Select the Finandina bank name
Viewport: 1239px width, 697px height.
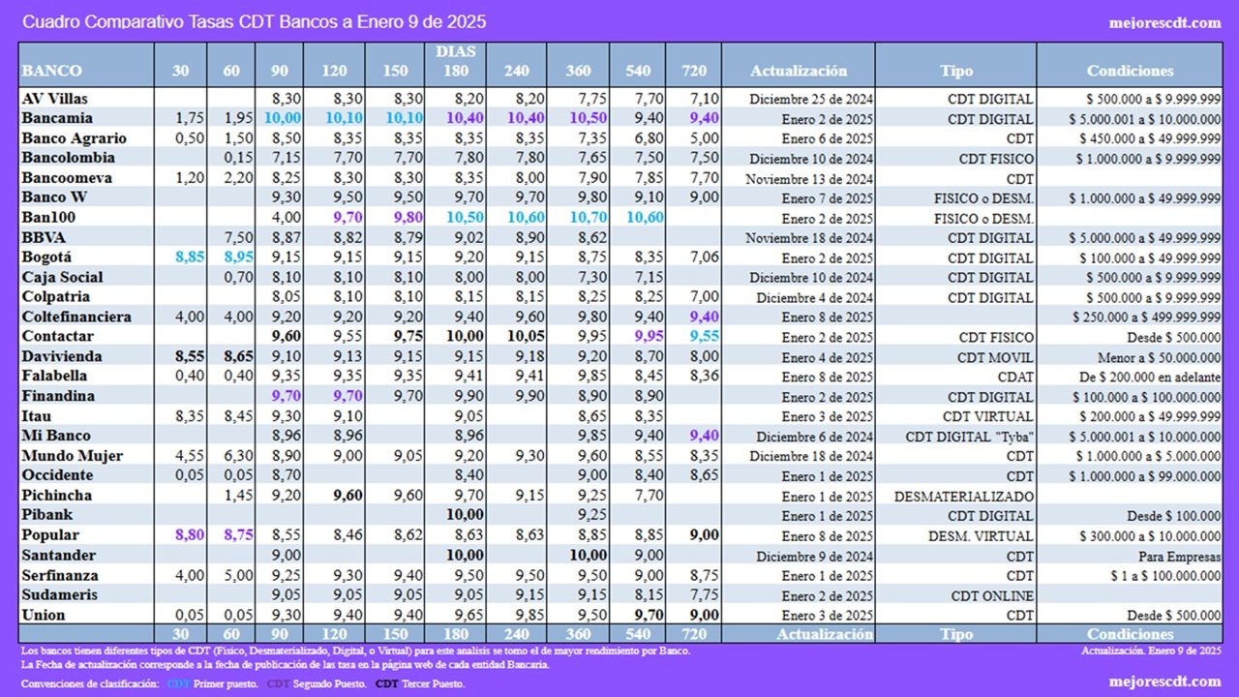pyautogui.click(x=58, y=396)
